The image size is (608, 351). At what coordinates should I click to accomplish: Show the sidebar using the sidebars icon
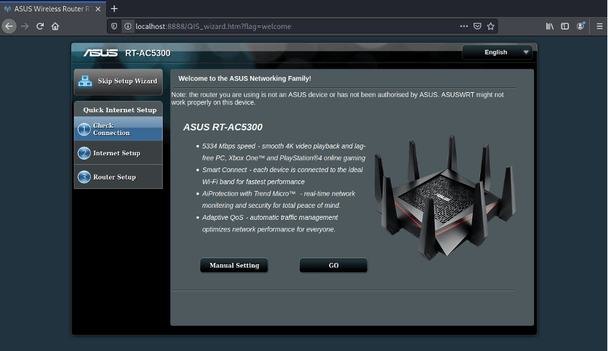[x=565, y=26]
